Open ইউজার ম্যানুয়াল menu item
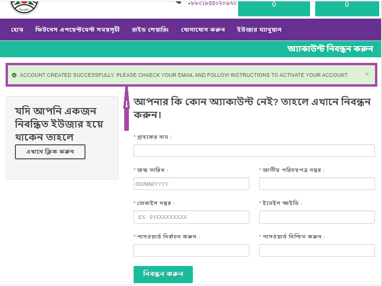 [x=259, y=30]
